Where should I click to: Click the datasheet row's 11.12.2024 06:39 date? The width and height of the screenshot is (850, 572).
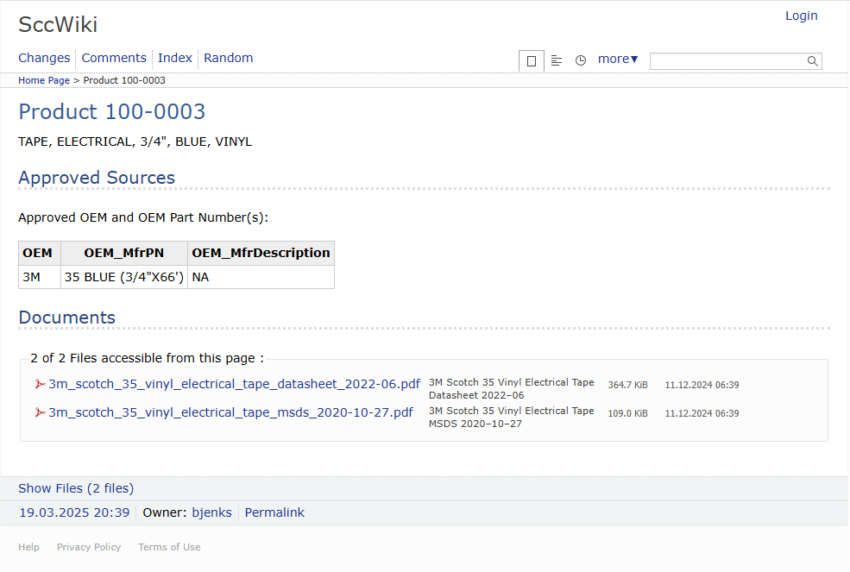pos(702,385)
